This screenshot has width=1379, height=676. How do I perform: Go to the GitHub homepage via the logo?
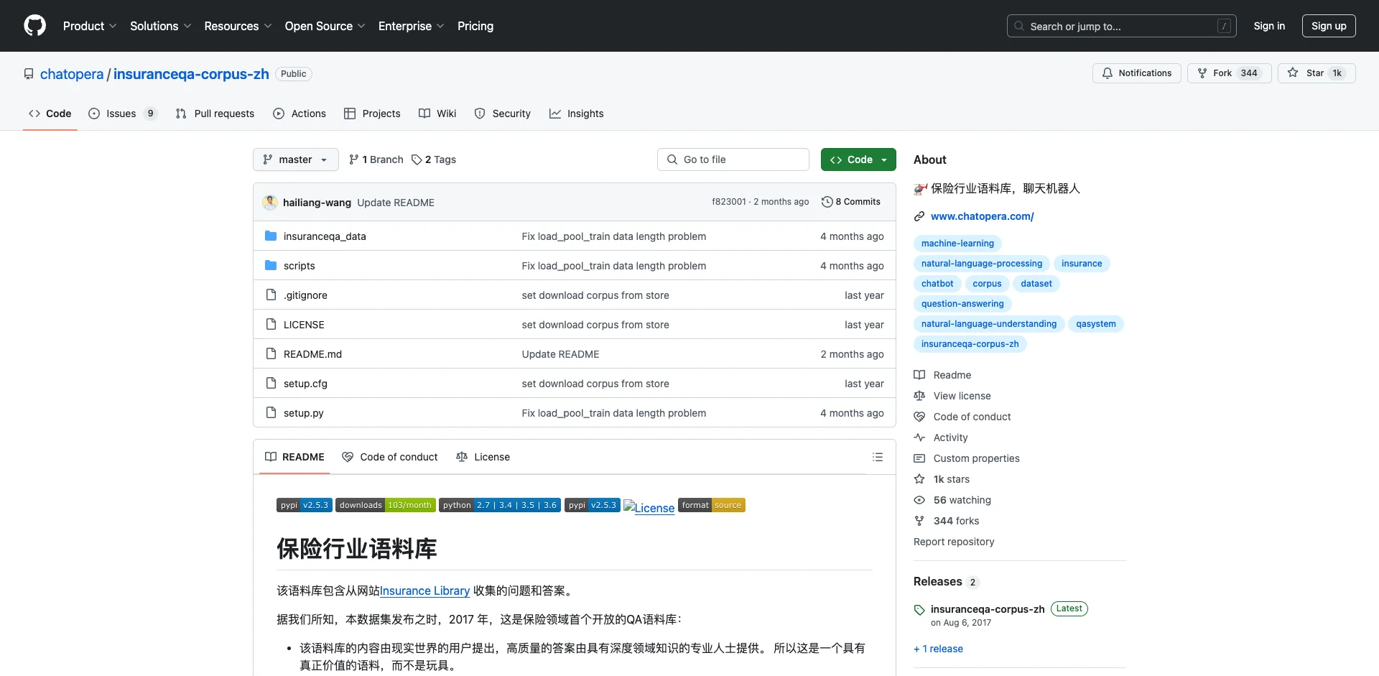[x=34, y=26]
